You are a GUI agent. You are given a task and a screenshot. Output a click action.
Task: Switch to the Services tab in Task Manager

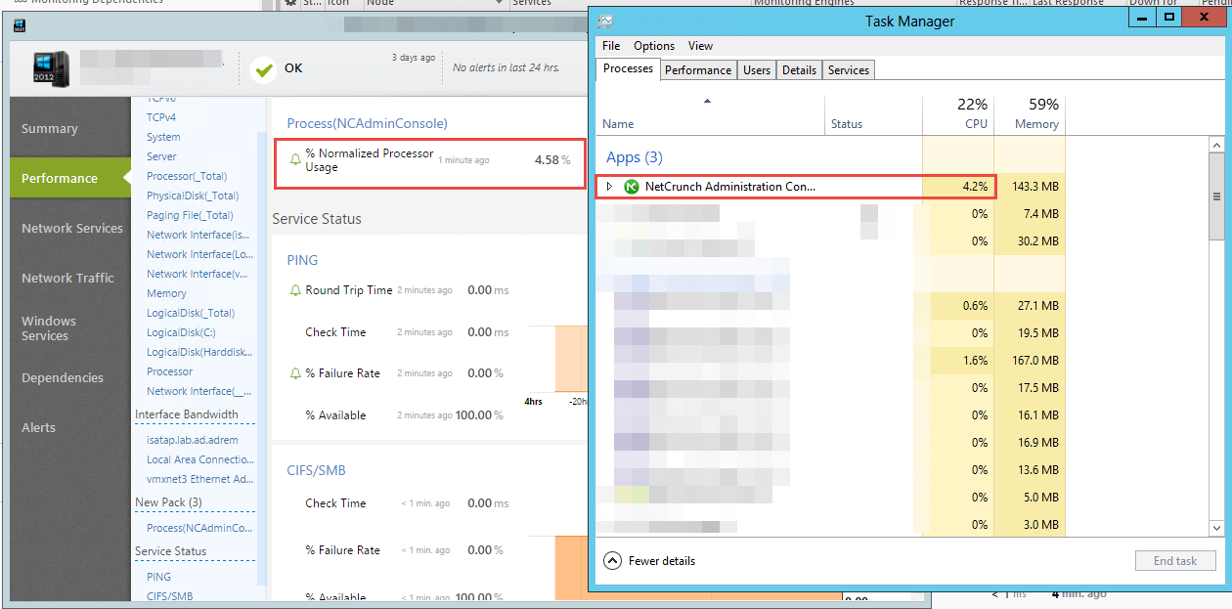coord(849,70)
